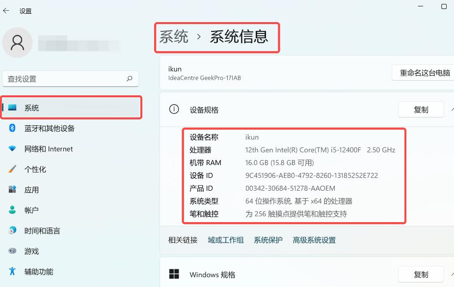454x287 pixels.
Task: Select the 系统 label in the sidebar
Action: click(x=31, y=108)
